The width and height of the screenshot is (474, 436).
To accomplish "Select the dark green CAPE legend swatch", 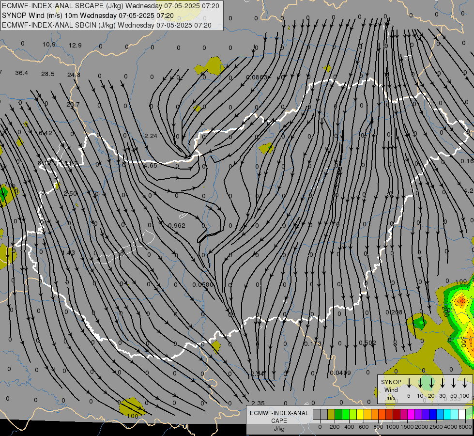I will pyautogui.click(x=338, y=415).
